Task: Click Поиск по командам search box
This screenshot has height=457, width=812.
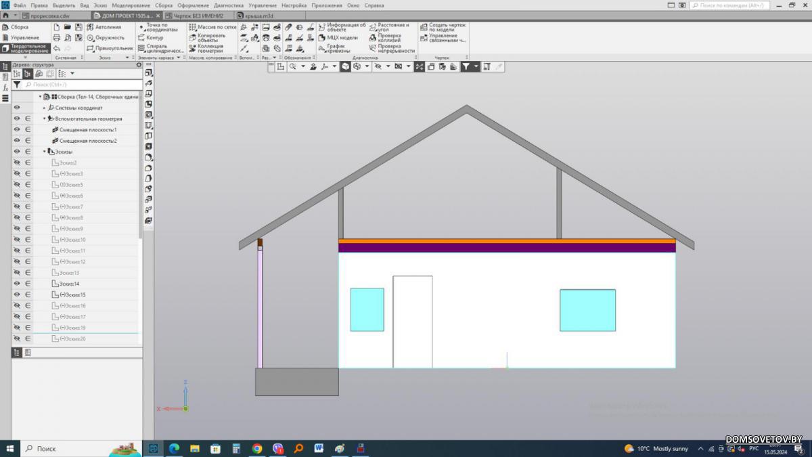Action: [x=728, y=5]
